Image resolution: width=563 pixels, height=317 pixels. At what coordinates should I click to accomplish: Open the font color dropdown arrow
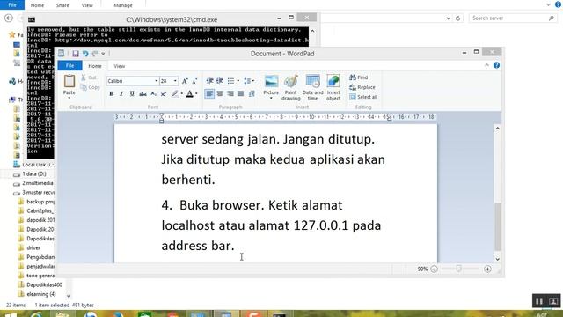point(196,94)
